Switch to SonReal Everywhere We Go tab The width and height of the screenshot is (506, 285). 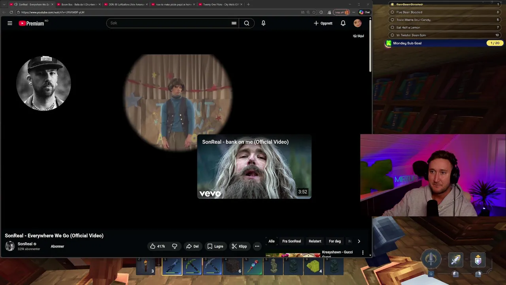[x=32, y=4]
